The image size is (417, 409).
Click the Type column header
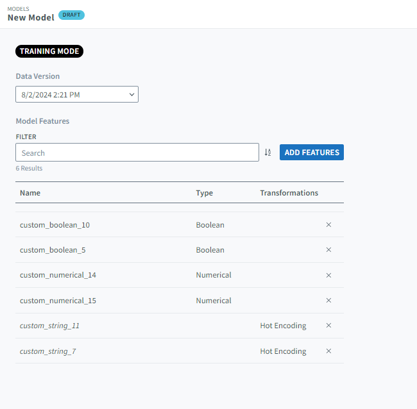[x=204, y=193]
